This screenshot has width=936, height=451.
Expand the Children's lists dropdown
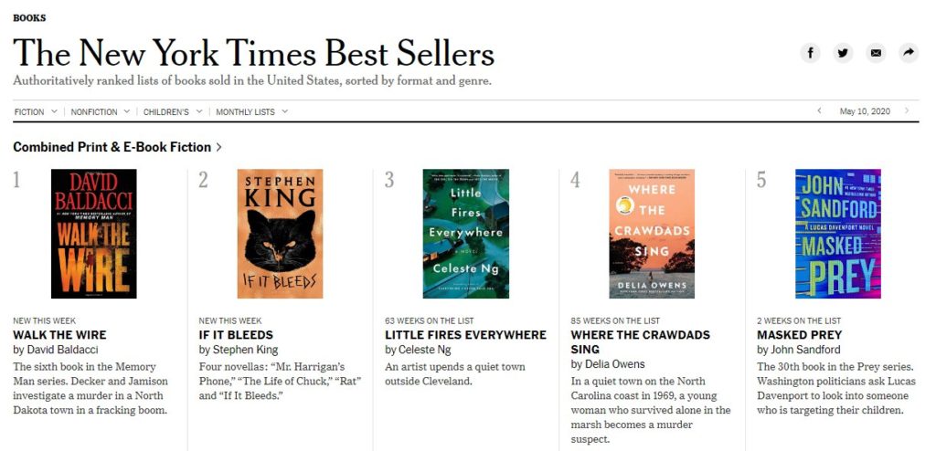pos(172,112)
